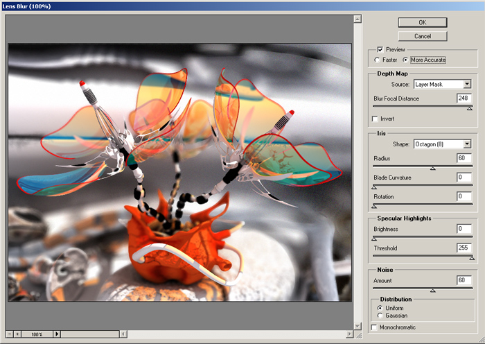
Task: Toggle the Preview checkbox
Action: (380, 50)
